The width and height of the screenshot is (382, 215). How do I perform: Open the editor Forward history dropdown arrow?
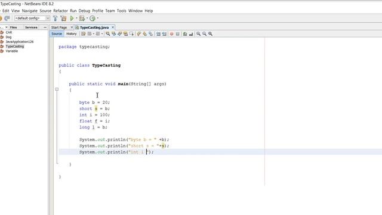102,34
